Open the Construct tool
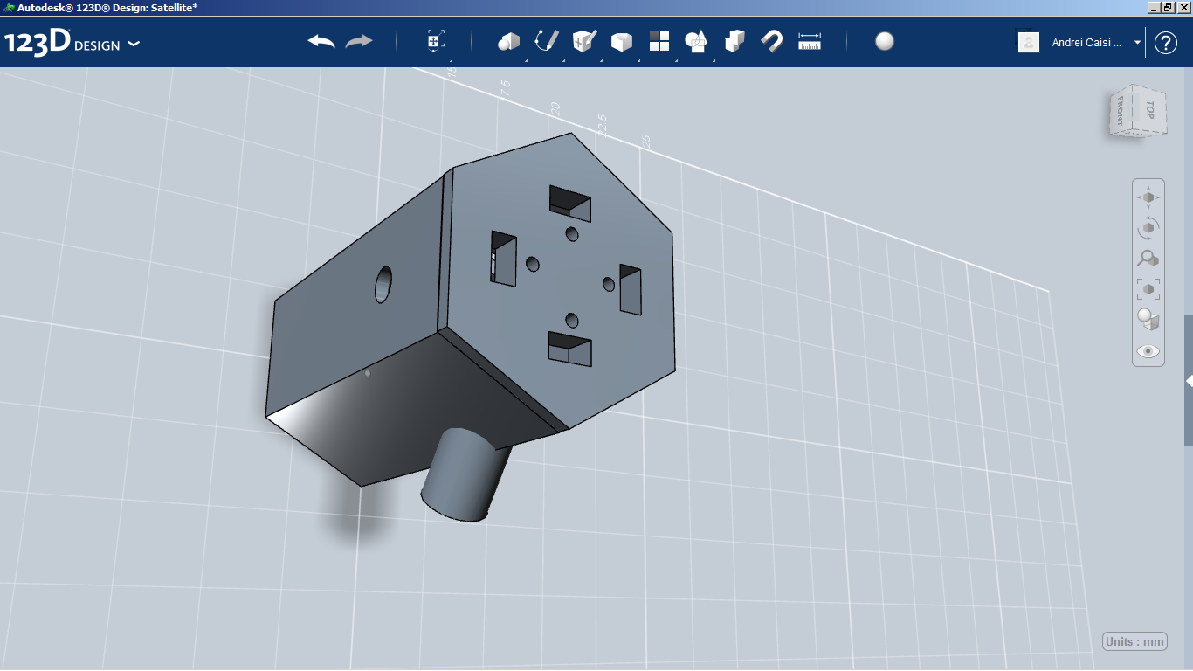The image size is (1193, 671). [x=584, y=41]
